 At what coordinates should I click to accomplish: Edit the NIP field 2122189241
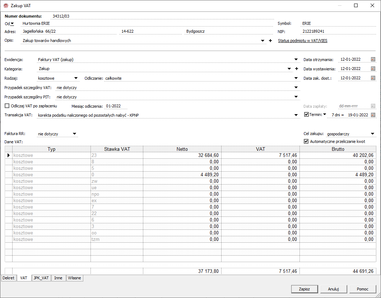[338, 31]
